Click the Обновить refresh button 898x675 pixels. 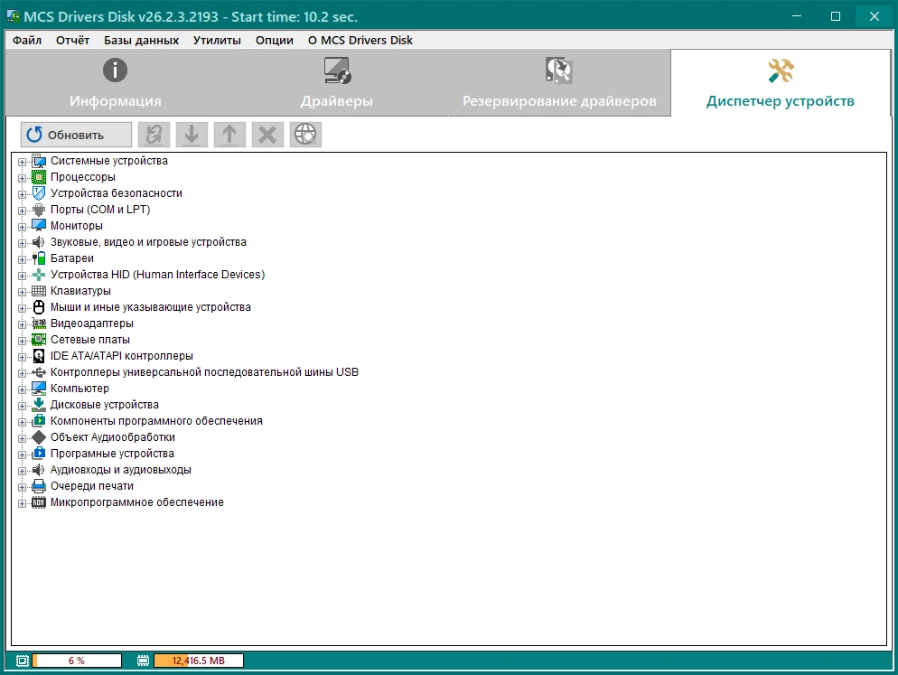76,135
